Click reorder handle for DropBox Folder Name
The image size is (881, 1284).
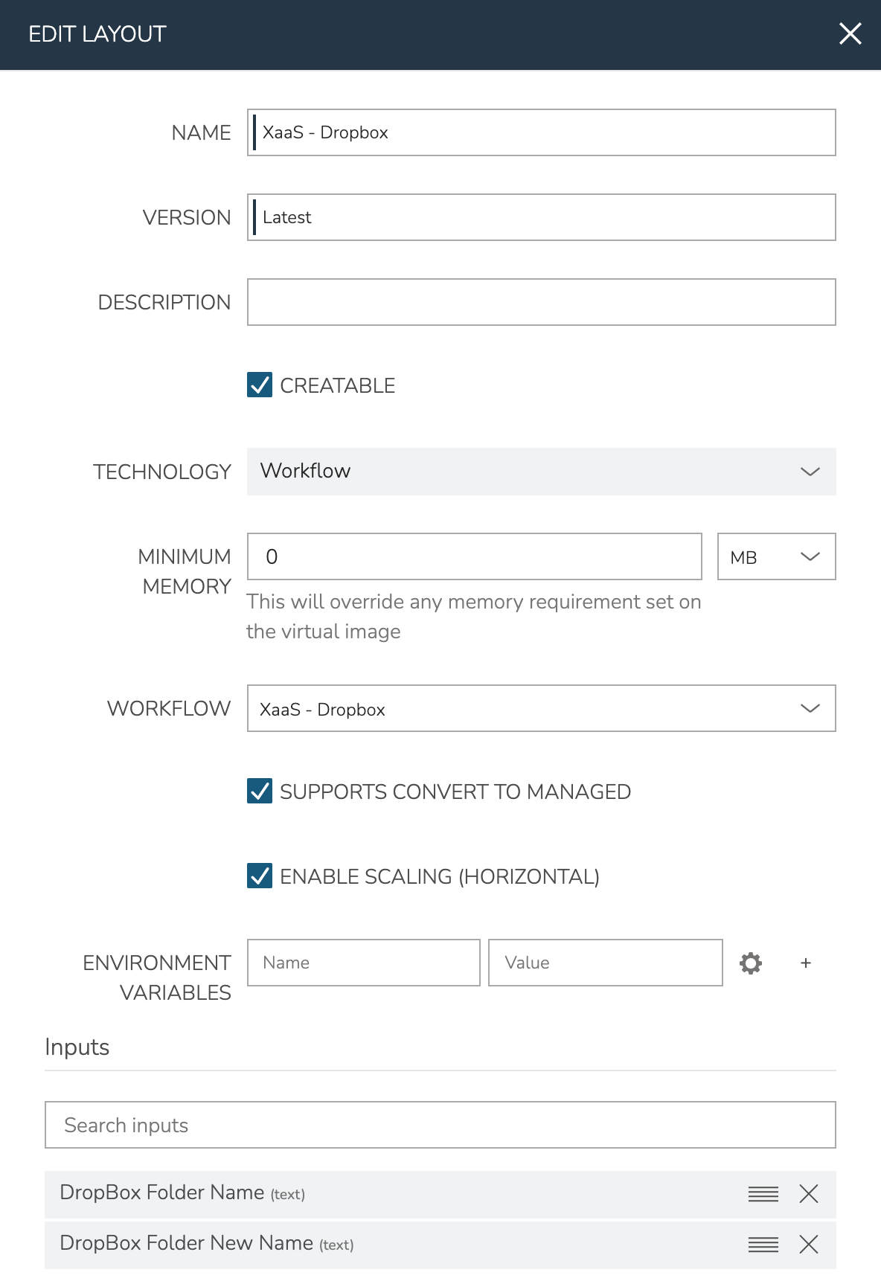763,1194
